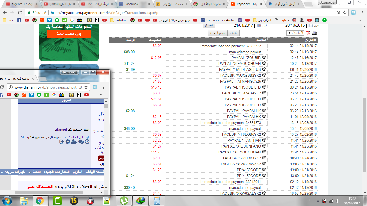367x206 pixels.
Task: Click phone icon beside FACEBK *C547ABAYK2
Action: (x=264, y=93)
